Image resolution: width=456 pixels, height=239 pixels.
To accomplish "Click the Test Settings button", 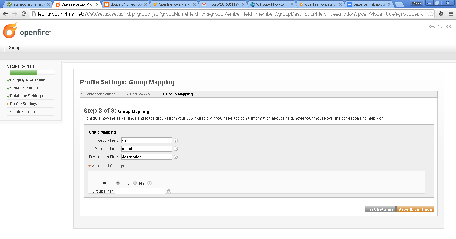I will coord(380,209).
